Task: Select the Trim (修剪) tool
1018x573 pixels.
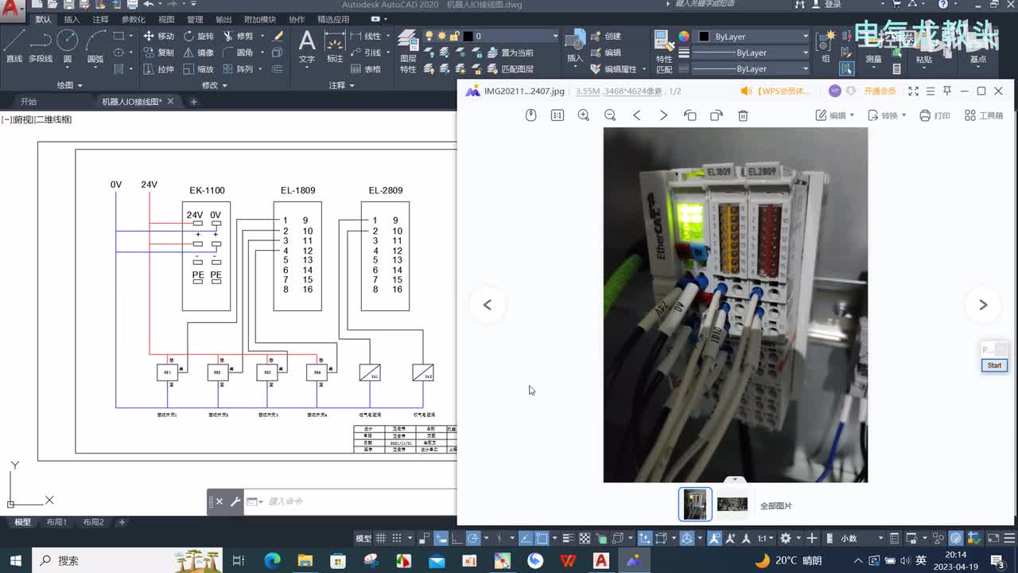Action: tap(238, 36)
